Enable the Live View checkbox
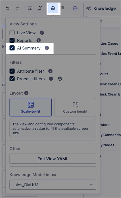Image resolution: width=121 pixels, height=198 pixels. coord(12,33)
